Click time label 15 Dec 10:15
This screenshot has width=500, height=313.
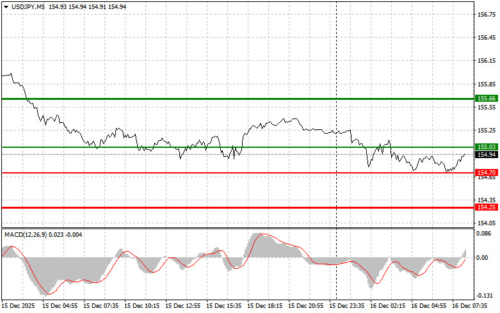142,306
